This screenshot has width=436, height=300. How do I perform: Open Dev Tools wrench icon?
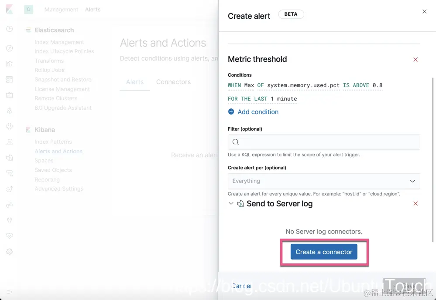coord(10,220)
